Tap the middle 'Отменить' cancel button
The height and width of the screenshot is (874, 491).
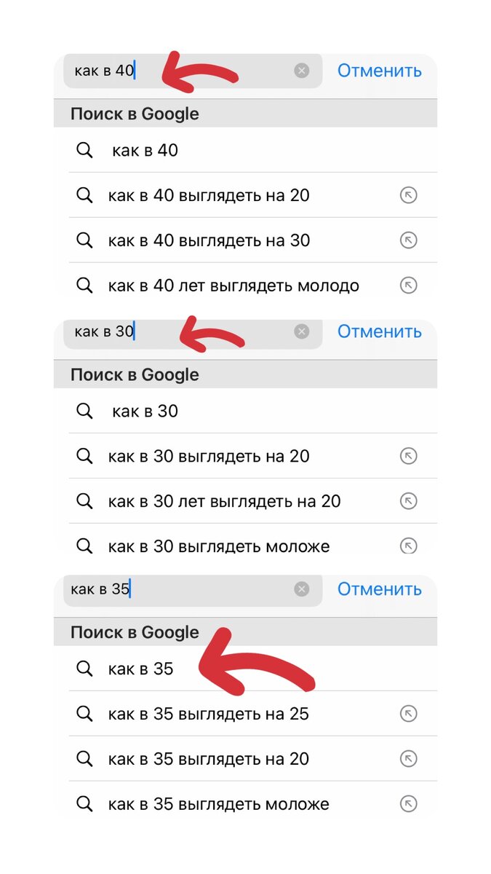(x=379, y=331)
